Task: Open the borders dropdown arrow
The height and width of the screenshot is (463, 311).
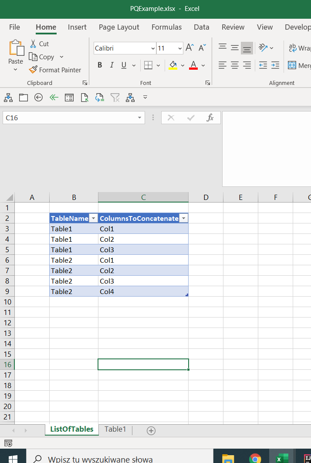Action: tap(158, 65)
